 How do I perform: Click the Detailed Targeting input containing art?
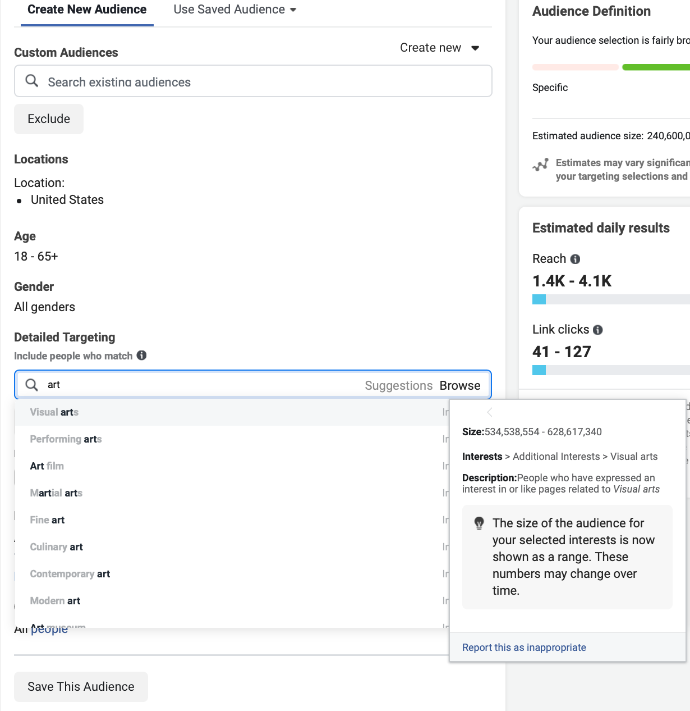[253, 385]
